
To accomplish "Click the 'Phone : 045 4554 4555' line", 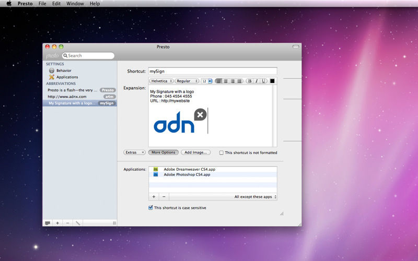I will tap(171, 96).
